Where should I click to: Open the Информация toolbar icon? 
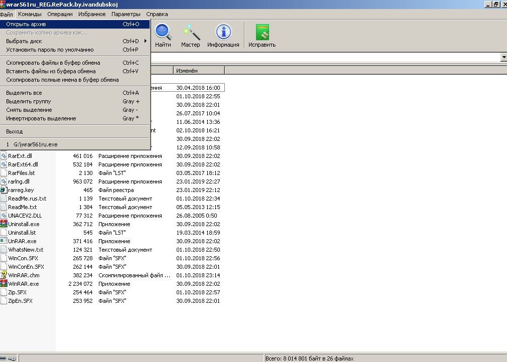(x=223, y=32)
